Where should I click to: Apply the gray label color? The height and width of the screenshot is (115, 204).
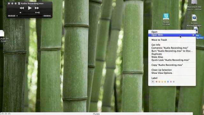pos(174,82)
